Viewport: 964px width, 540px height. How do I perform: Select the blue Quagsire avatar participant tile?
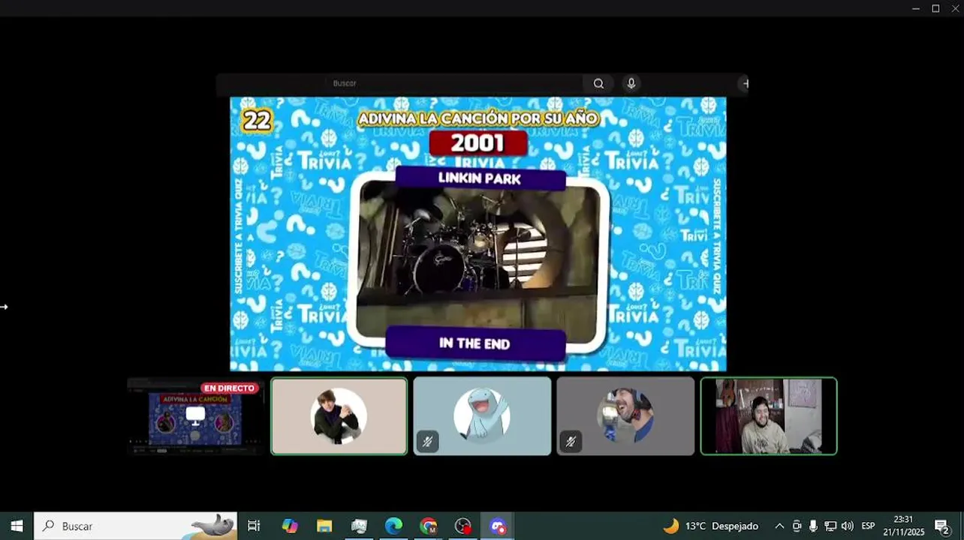pos(482,416)
